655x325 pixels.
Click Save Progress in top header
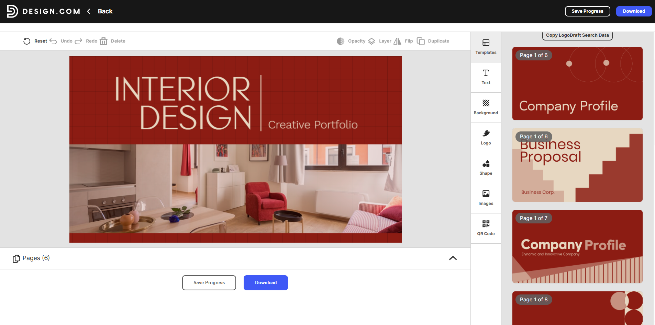[587, 11]
